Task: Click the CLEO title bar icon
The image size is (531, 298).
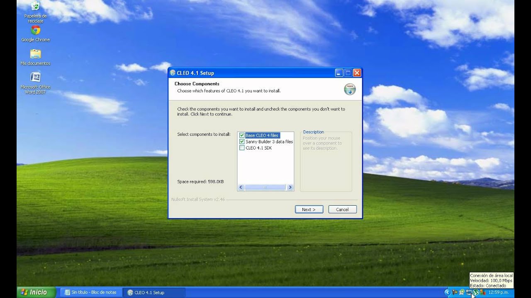Action: (173, 73)
